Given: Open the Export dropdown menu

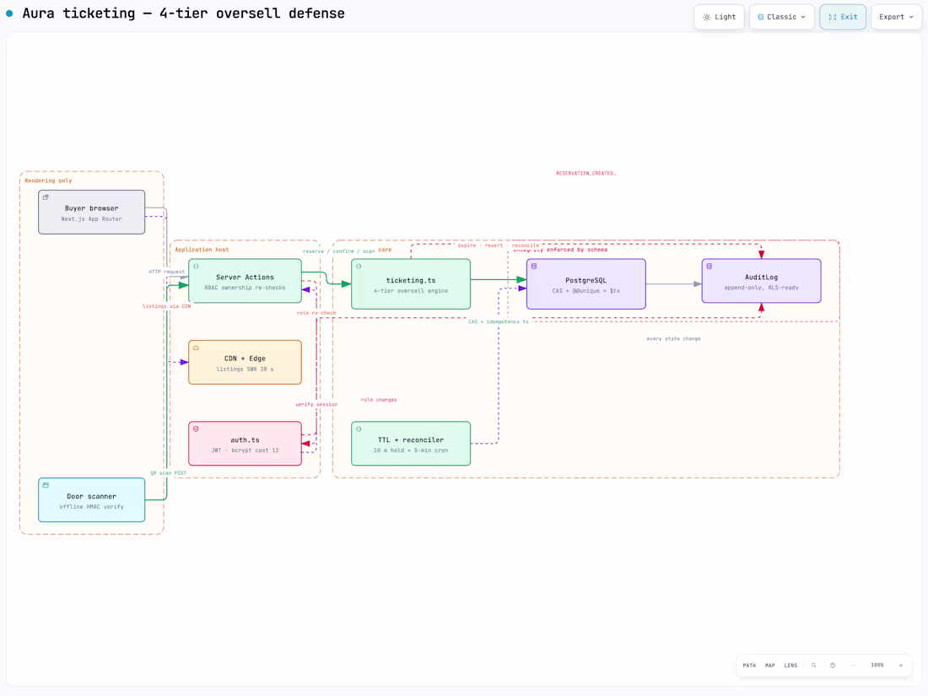Looking at the screenshot, I should pos(896,17).
